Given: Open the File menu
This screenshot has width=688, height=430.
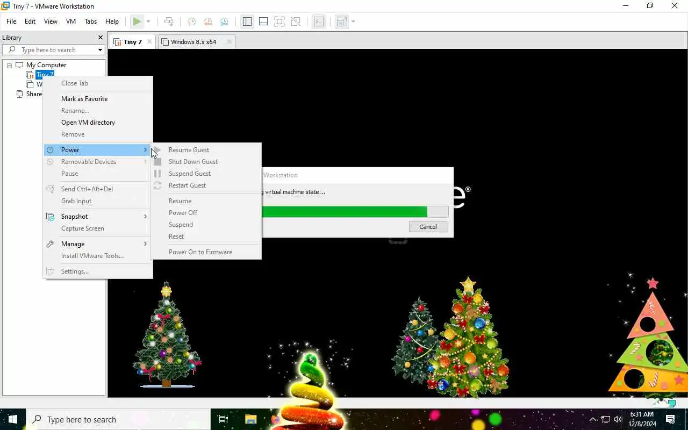Looking at the screenshot, I should 11,21.
